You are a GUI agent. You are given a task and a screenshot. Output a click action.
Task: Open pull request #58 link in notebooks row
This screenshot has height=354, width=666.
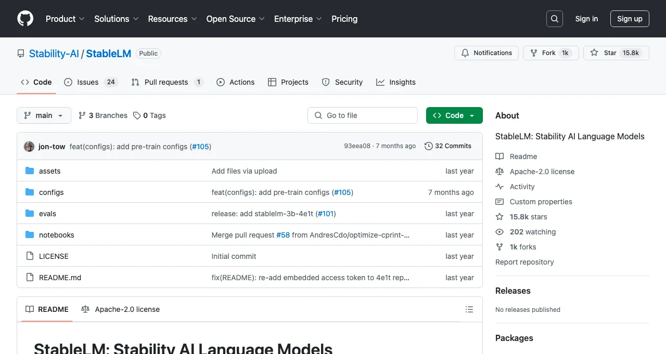[x=283, y=235]
